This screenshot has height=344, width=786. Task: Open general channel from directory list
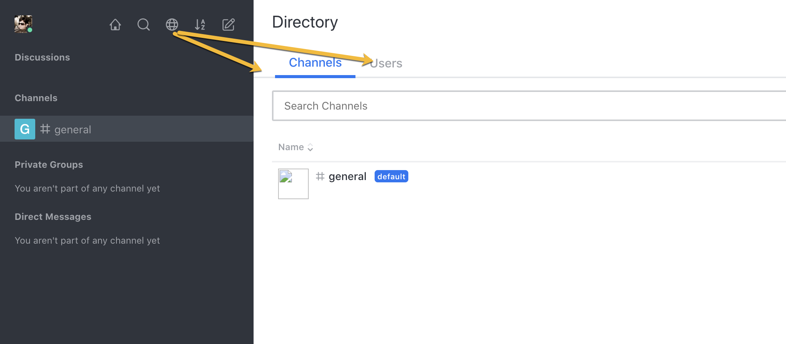click(347, 177)
